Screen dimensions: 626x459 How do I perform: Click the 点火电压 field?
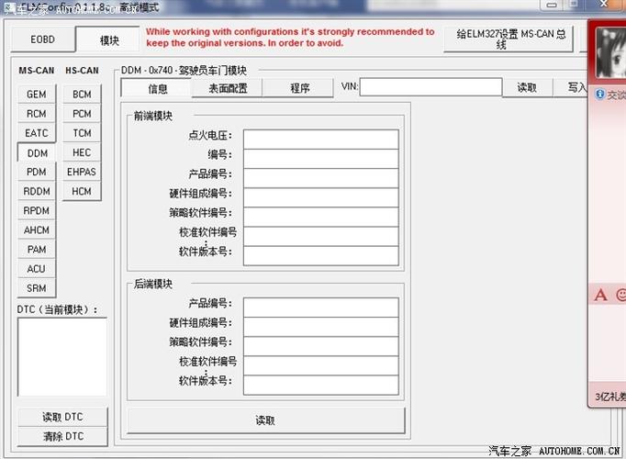coord(321,140)
